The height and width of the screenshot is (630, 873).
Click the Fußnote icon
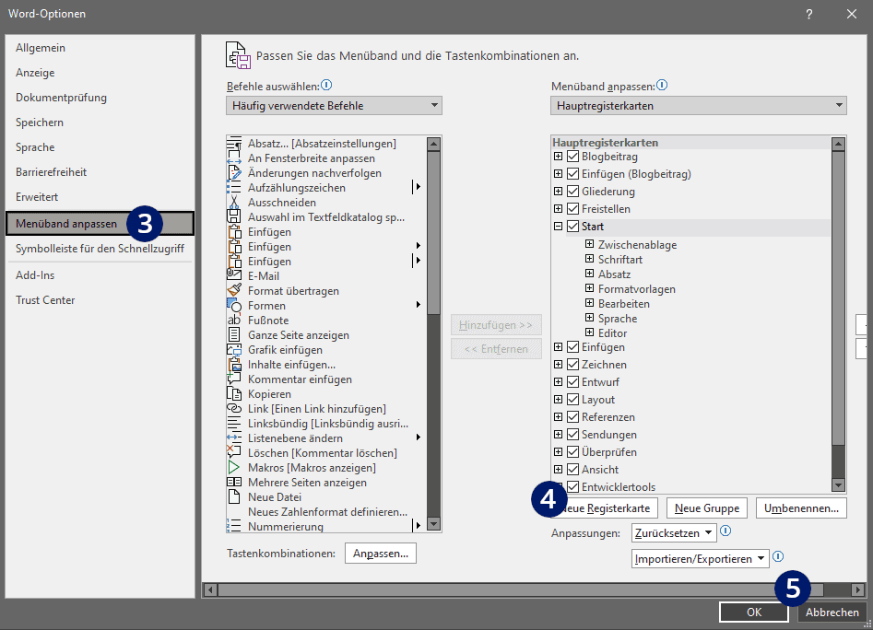click(234, 321)
